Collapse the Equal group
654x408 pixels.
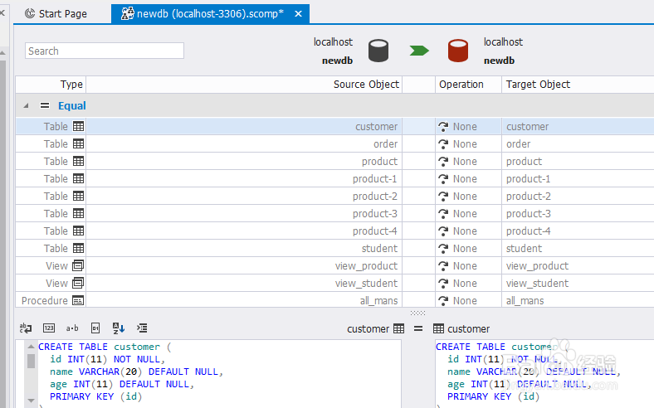pos(26,106)
